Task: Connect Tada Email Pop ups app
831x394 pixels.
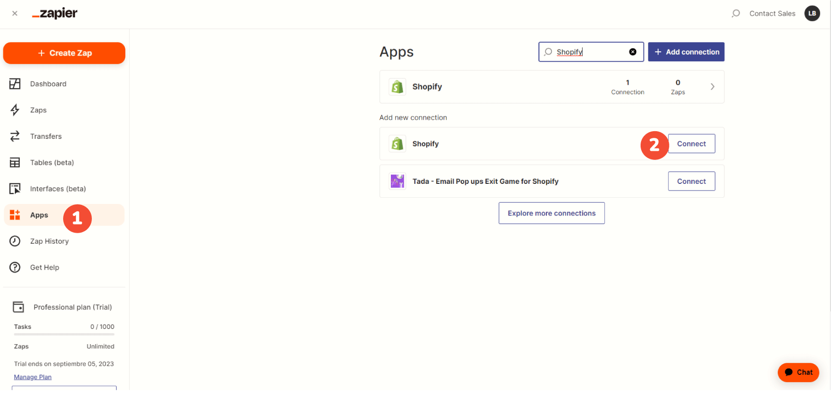Action: coord(691,181)
